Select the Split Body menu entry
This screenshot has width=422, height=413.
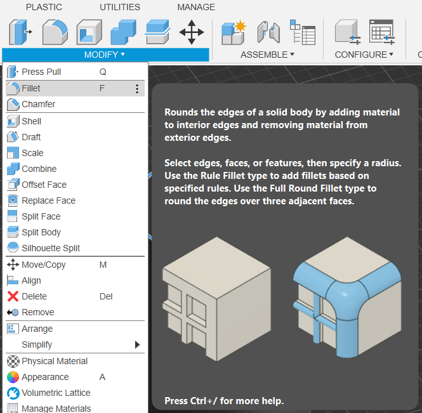click(41, 232)
